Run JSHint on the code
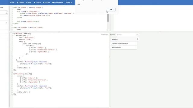The width and height of the screenshot is (193, 108). coord(46,2)
